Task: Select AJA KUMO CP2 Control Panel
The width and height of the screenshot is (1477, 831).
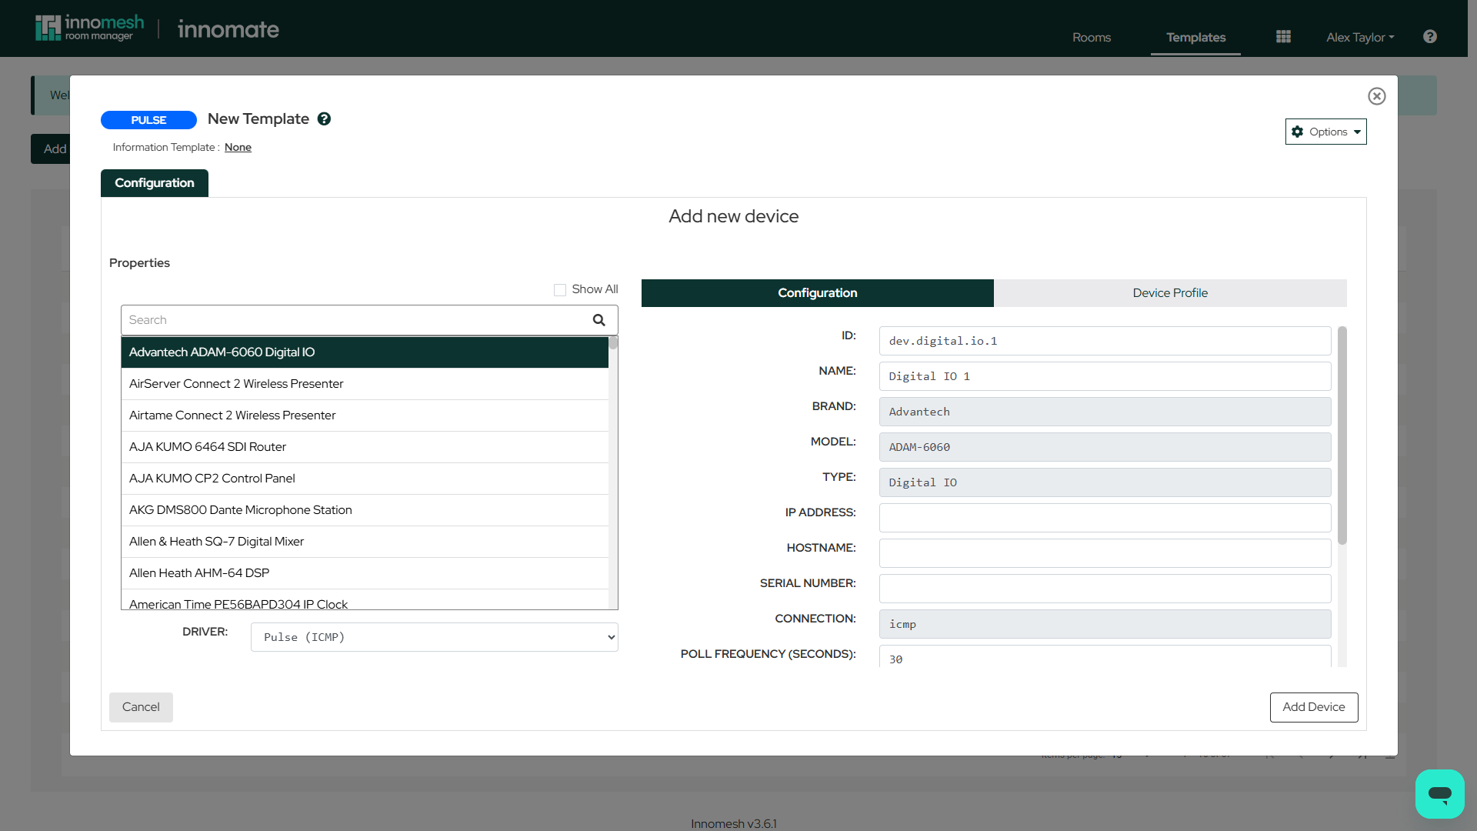Action: (x=365, y=479)
